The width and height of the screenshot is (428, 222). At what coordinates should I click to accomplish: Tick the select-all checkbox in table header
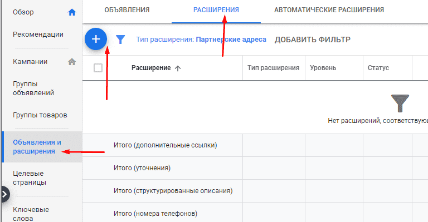pos(98,68)
